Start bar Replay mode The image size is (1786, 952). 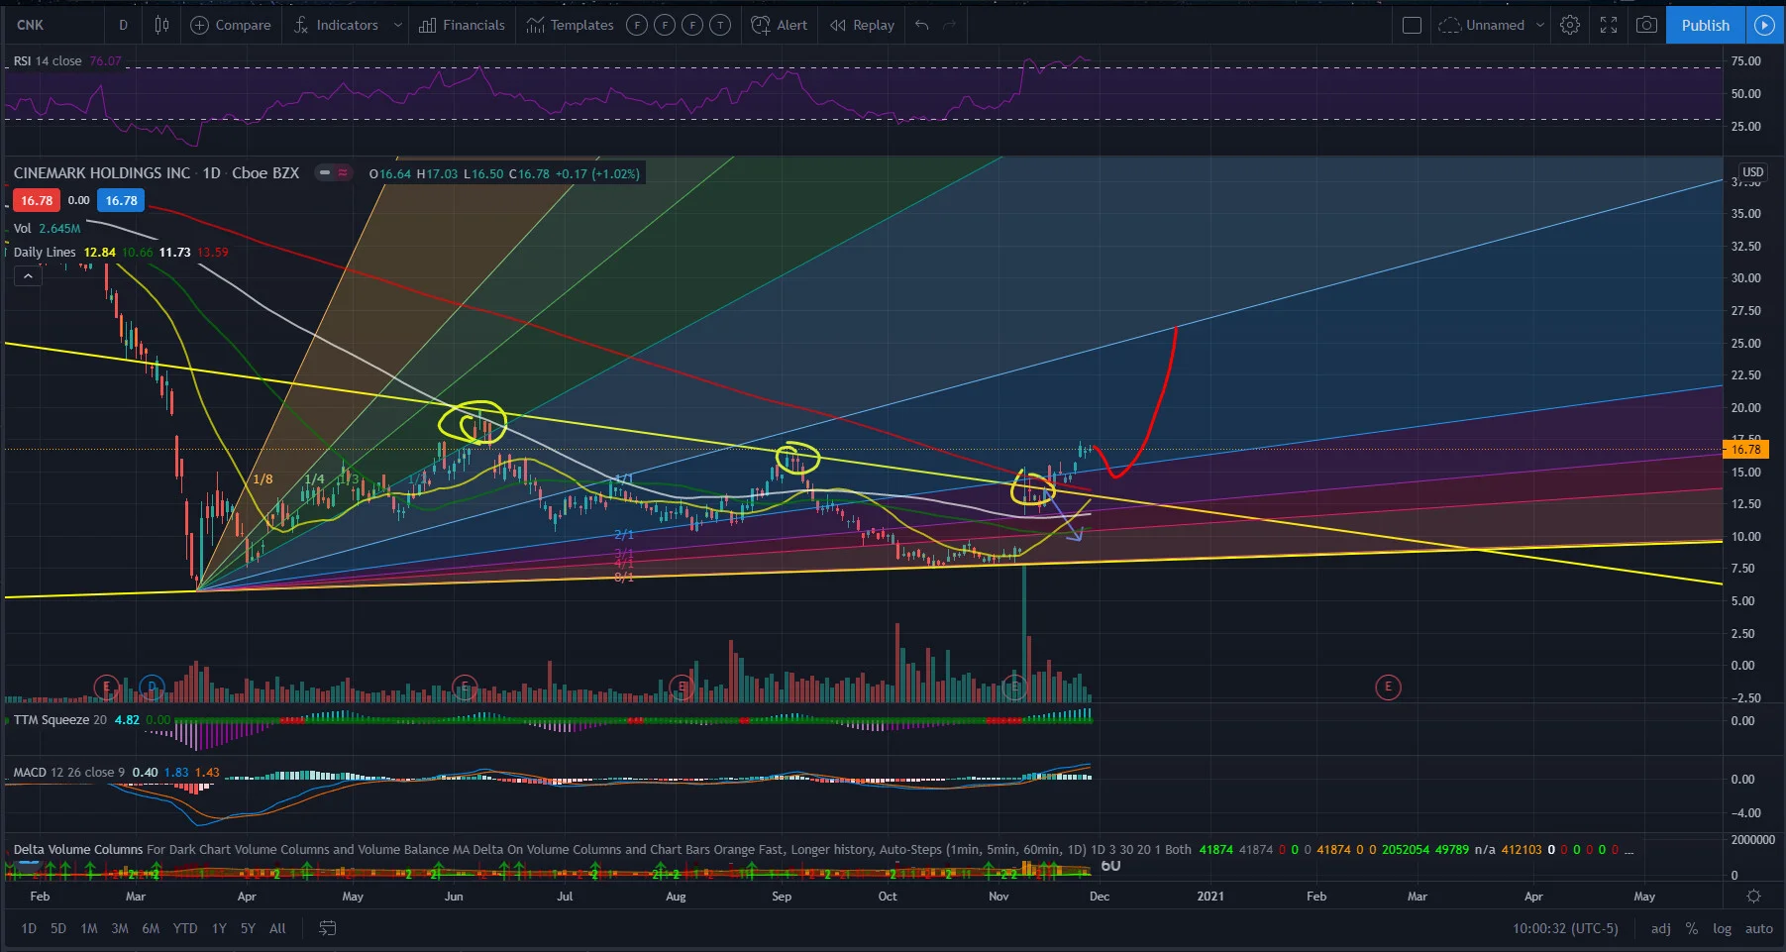(x=862, y=25)
